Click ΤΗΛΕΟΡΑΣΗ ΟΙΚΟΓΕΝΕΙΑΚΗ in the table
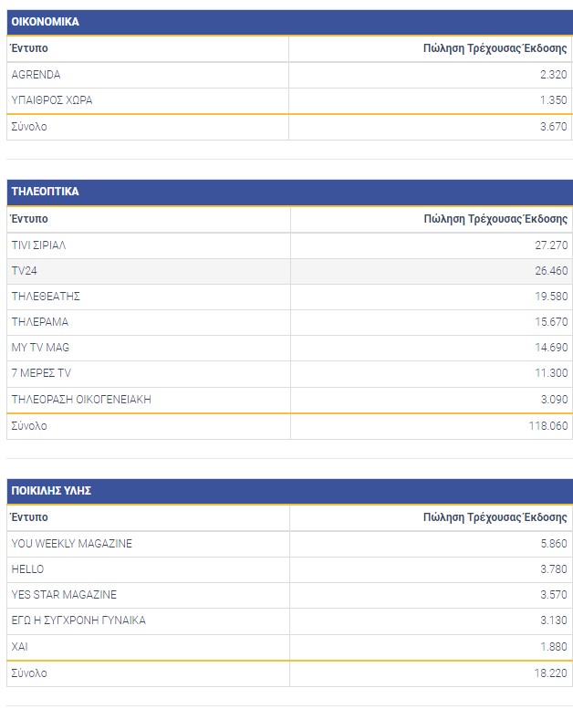573x709 pixels. pyautogui.click(x=81, y=399)
